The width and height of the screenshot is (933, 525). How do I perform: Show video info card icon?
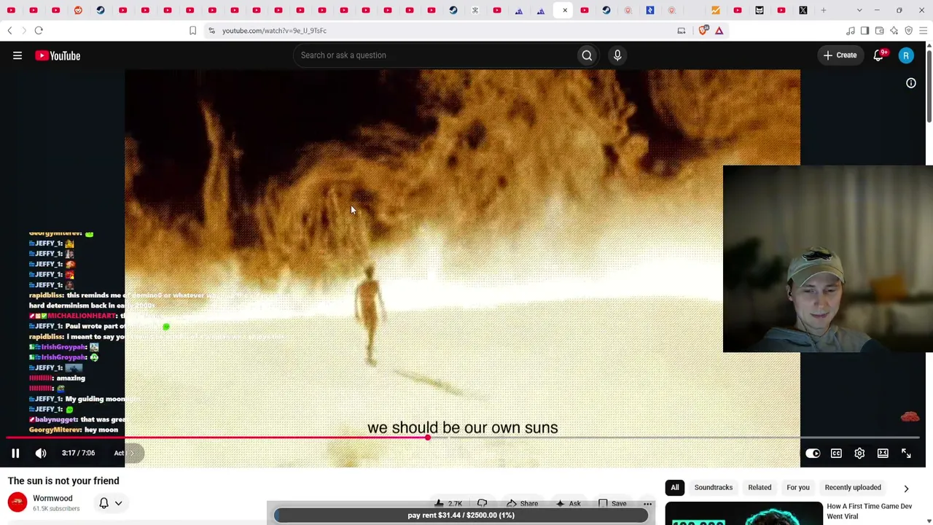pyautogui.click(x=911, y=83)
